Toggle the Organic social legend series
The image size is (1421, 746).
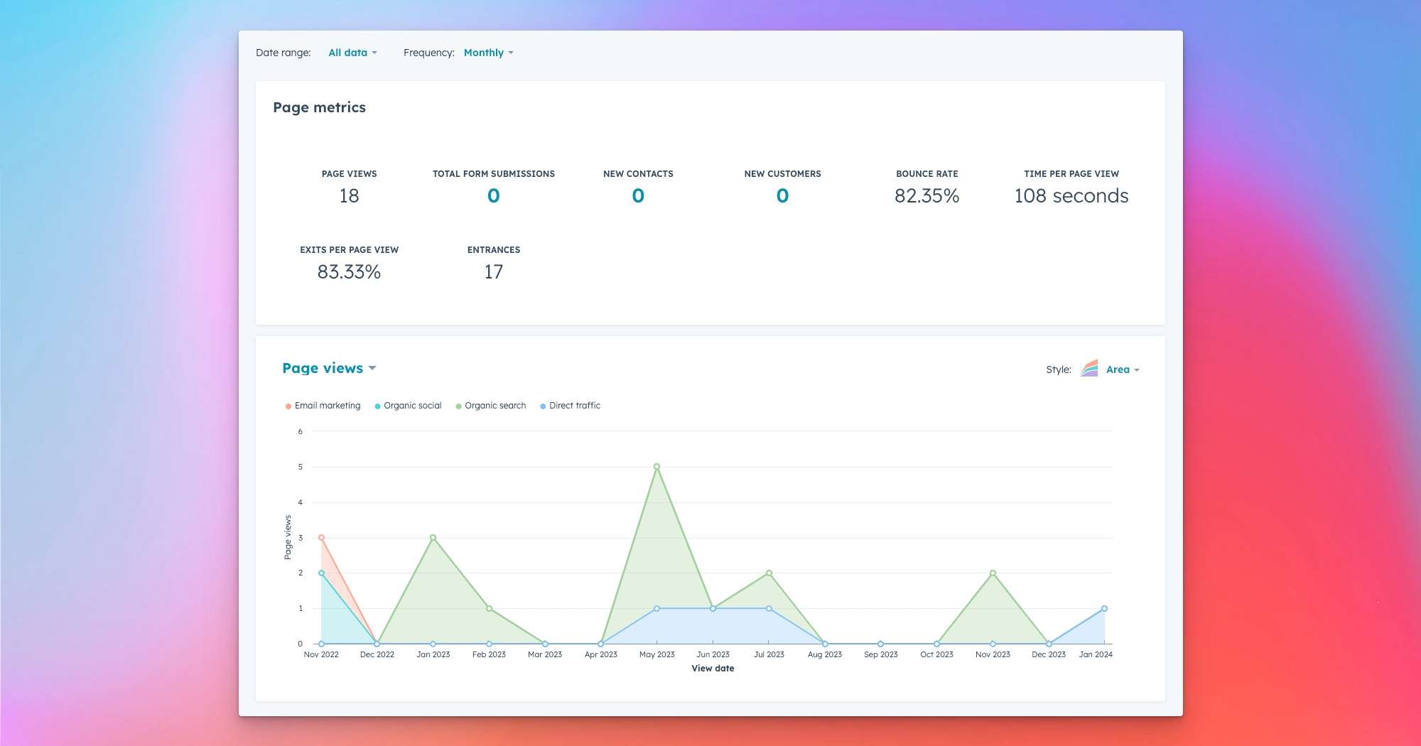click(408, 406)
